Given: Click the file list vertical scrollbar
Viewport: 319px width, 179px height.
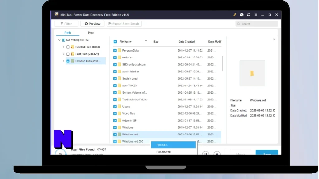Looking at the screenshot, I should [222, 63].
